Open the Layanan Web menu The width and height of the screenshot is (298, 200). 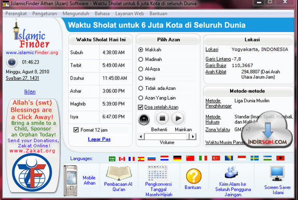tap(130, 13)
